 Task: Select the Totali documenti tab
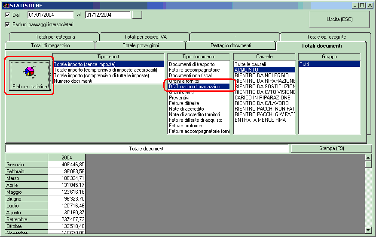tap(321, 46)
